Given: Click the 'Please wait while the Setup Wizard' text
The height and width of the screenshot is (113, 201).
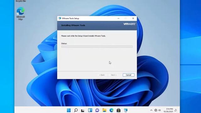Looking at the screenshot, I should (83, 36).
